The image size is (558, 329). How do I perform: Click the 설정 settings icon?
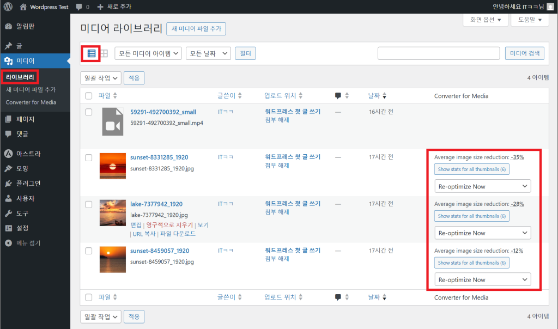9,228
